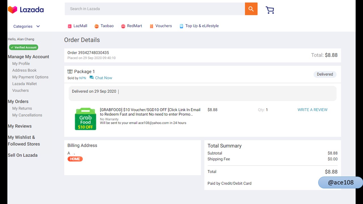Click the Taobao icon
This screenshot has width=363, height=204.
96,26
